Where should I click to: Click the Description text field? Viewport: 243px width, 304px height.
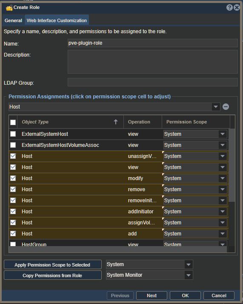tap(153, 62)
